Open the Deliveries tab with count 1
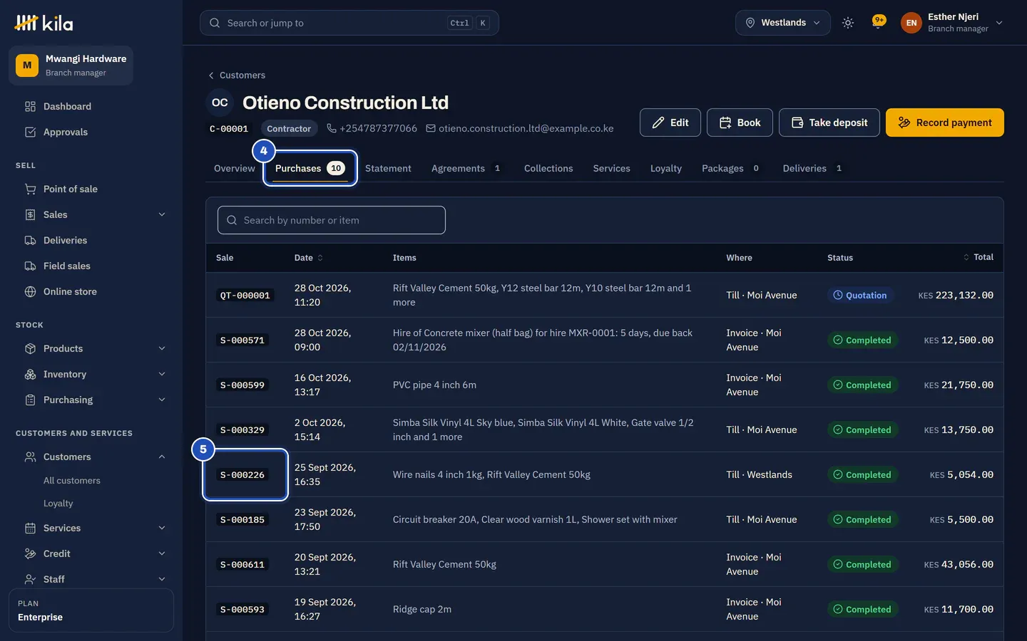Viewport: 1027px width, 641px height. [x=814, y=168]
